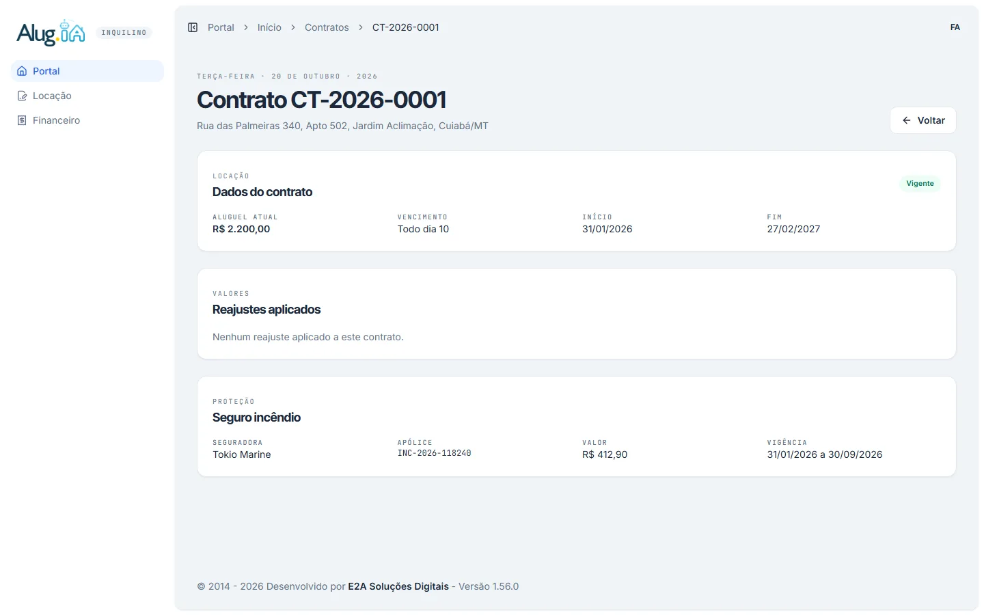Toggle the sidebar panel icon
984x615 pixels.
coord(193,27)
